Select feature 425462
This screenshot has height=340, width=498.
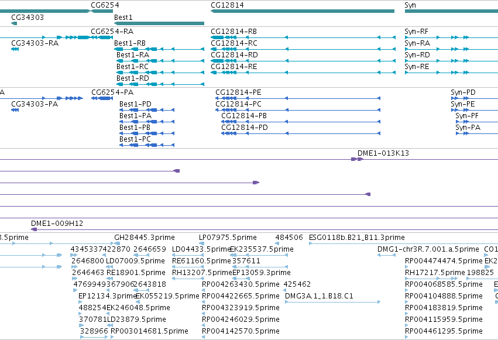[x=297, y=284]
